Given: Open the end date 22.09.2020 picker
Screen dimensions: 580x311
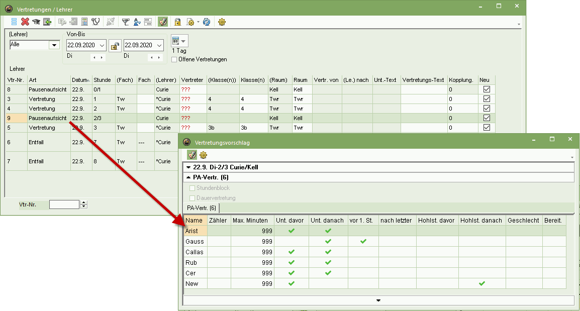Looking at the screenshot, I should 159,45.
